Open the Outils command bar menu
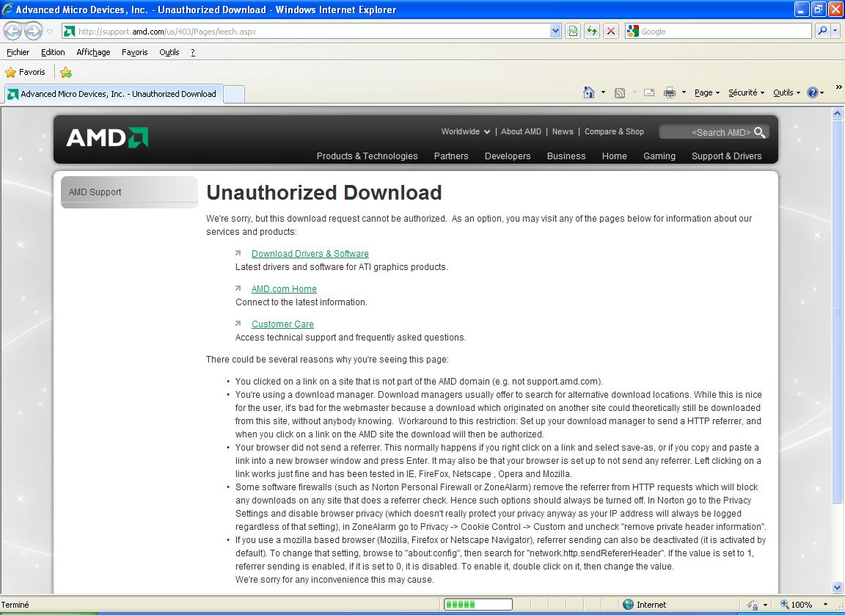The width and height of the screenshot is (845, 615). 786,92
